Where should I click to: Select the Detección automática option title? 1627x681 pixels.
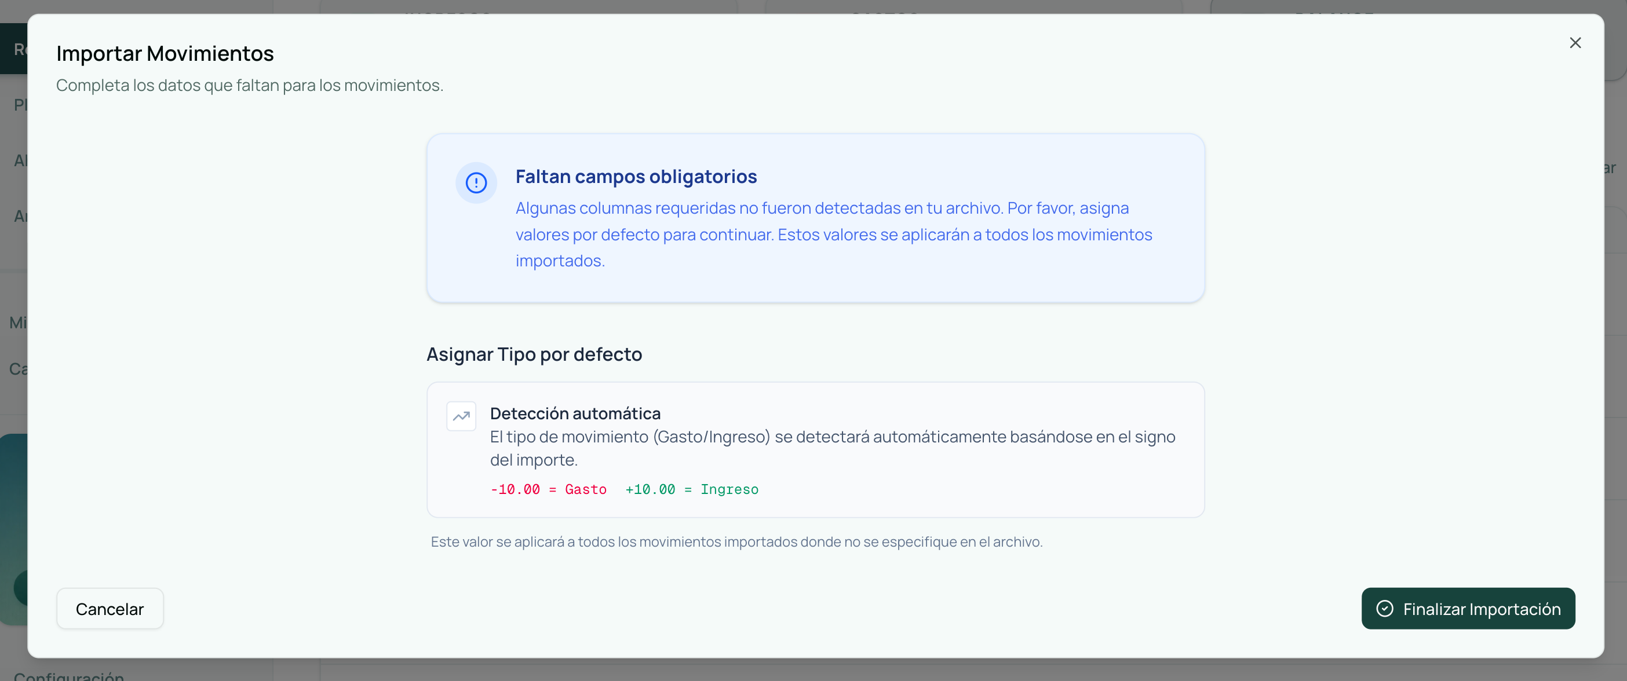(575, 413)
